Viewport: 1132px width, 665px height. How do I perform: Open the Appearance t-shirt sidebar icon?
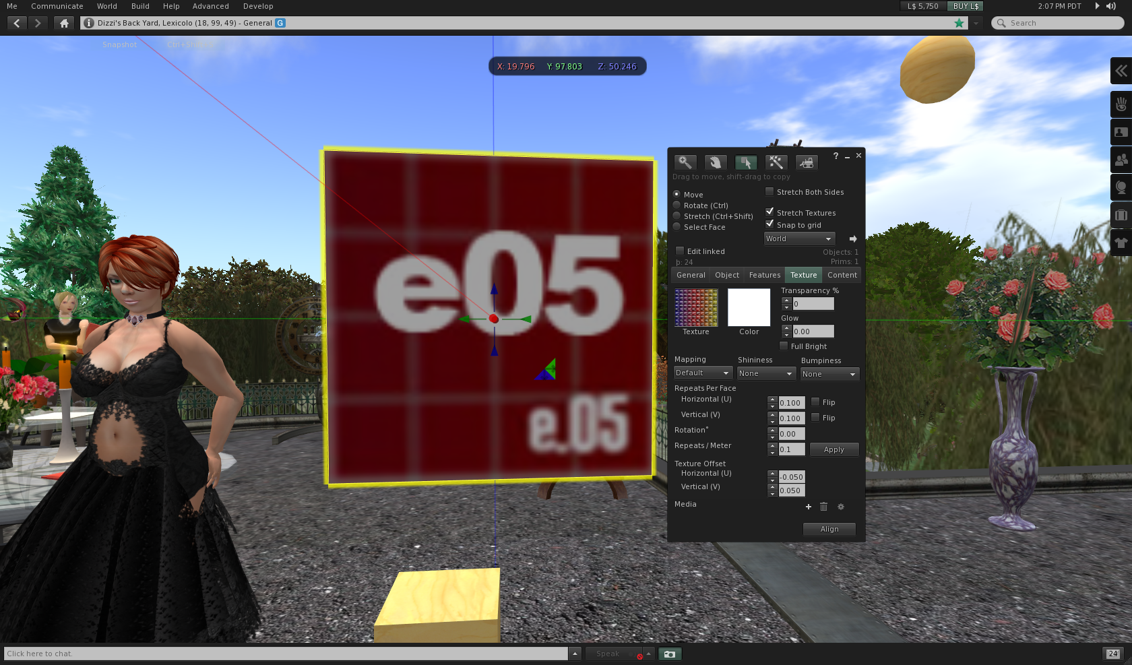1121,243
